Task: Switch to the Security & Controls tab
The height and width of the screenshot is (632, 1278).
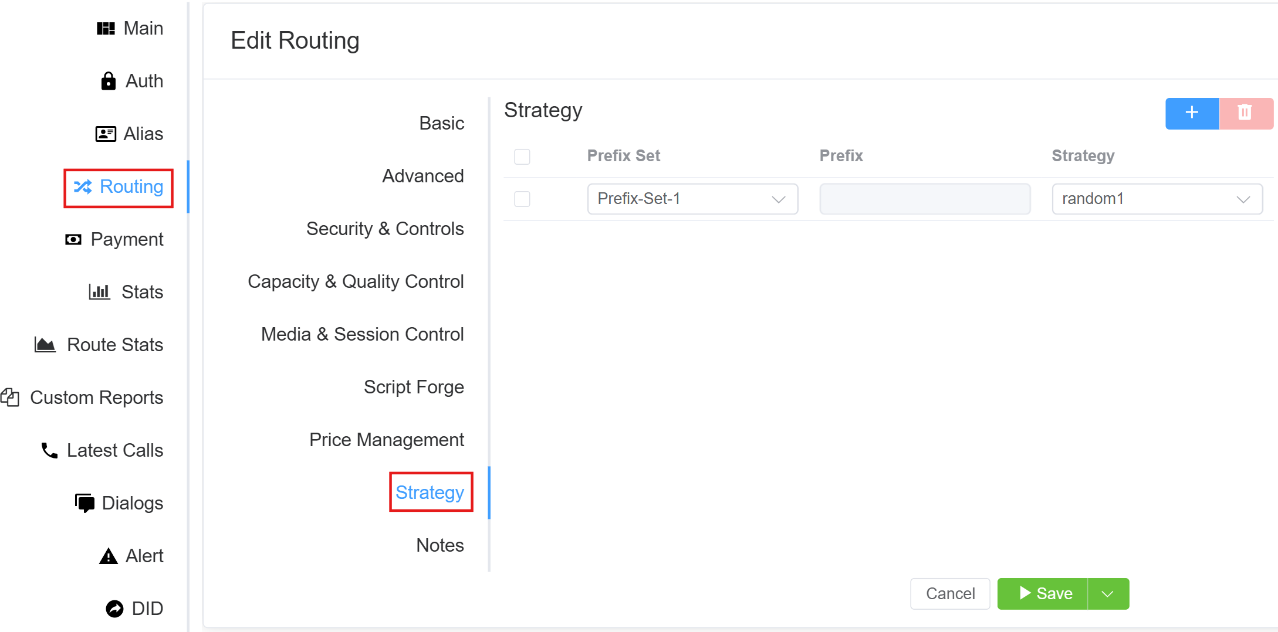Action: (385, 229)
